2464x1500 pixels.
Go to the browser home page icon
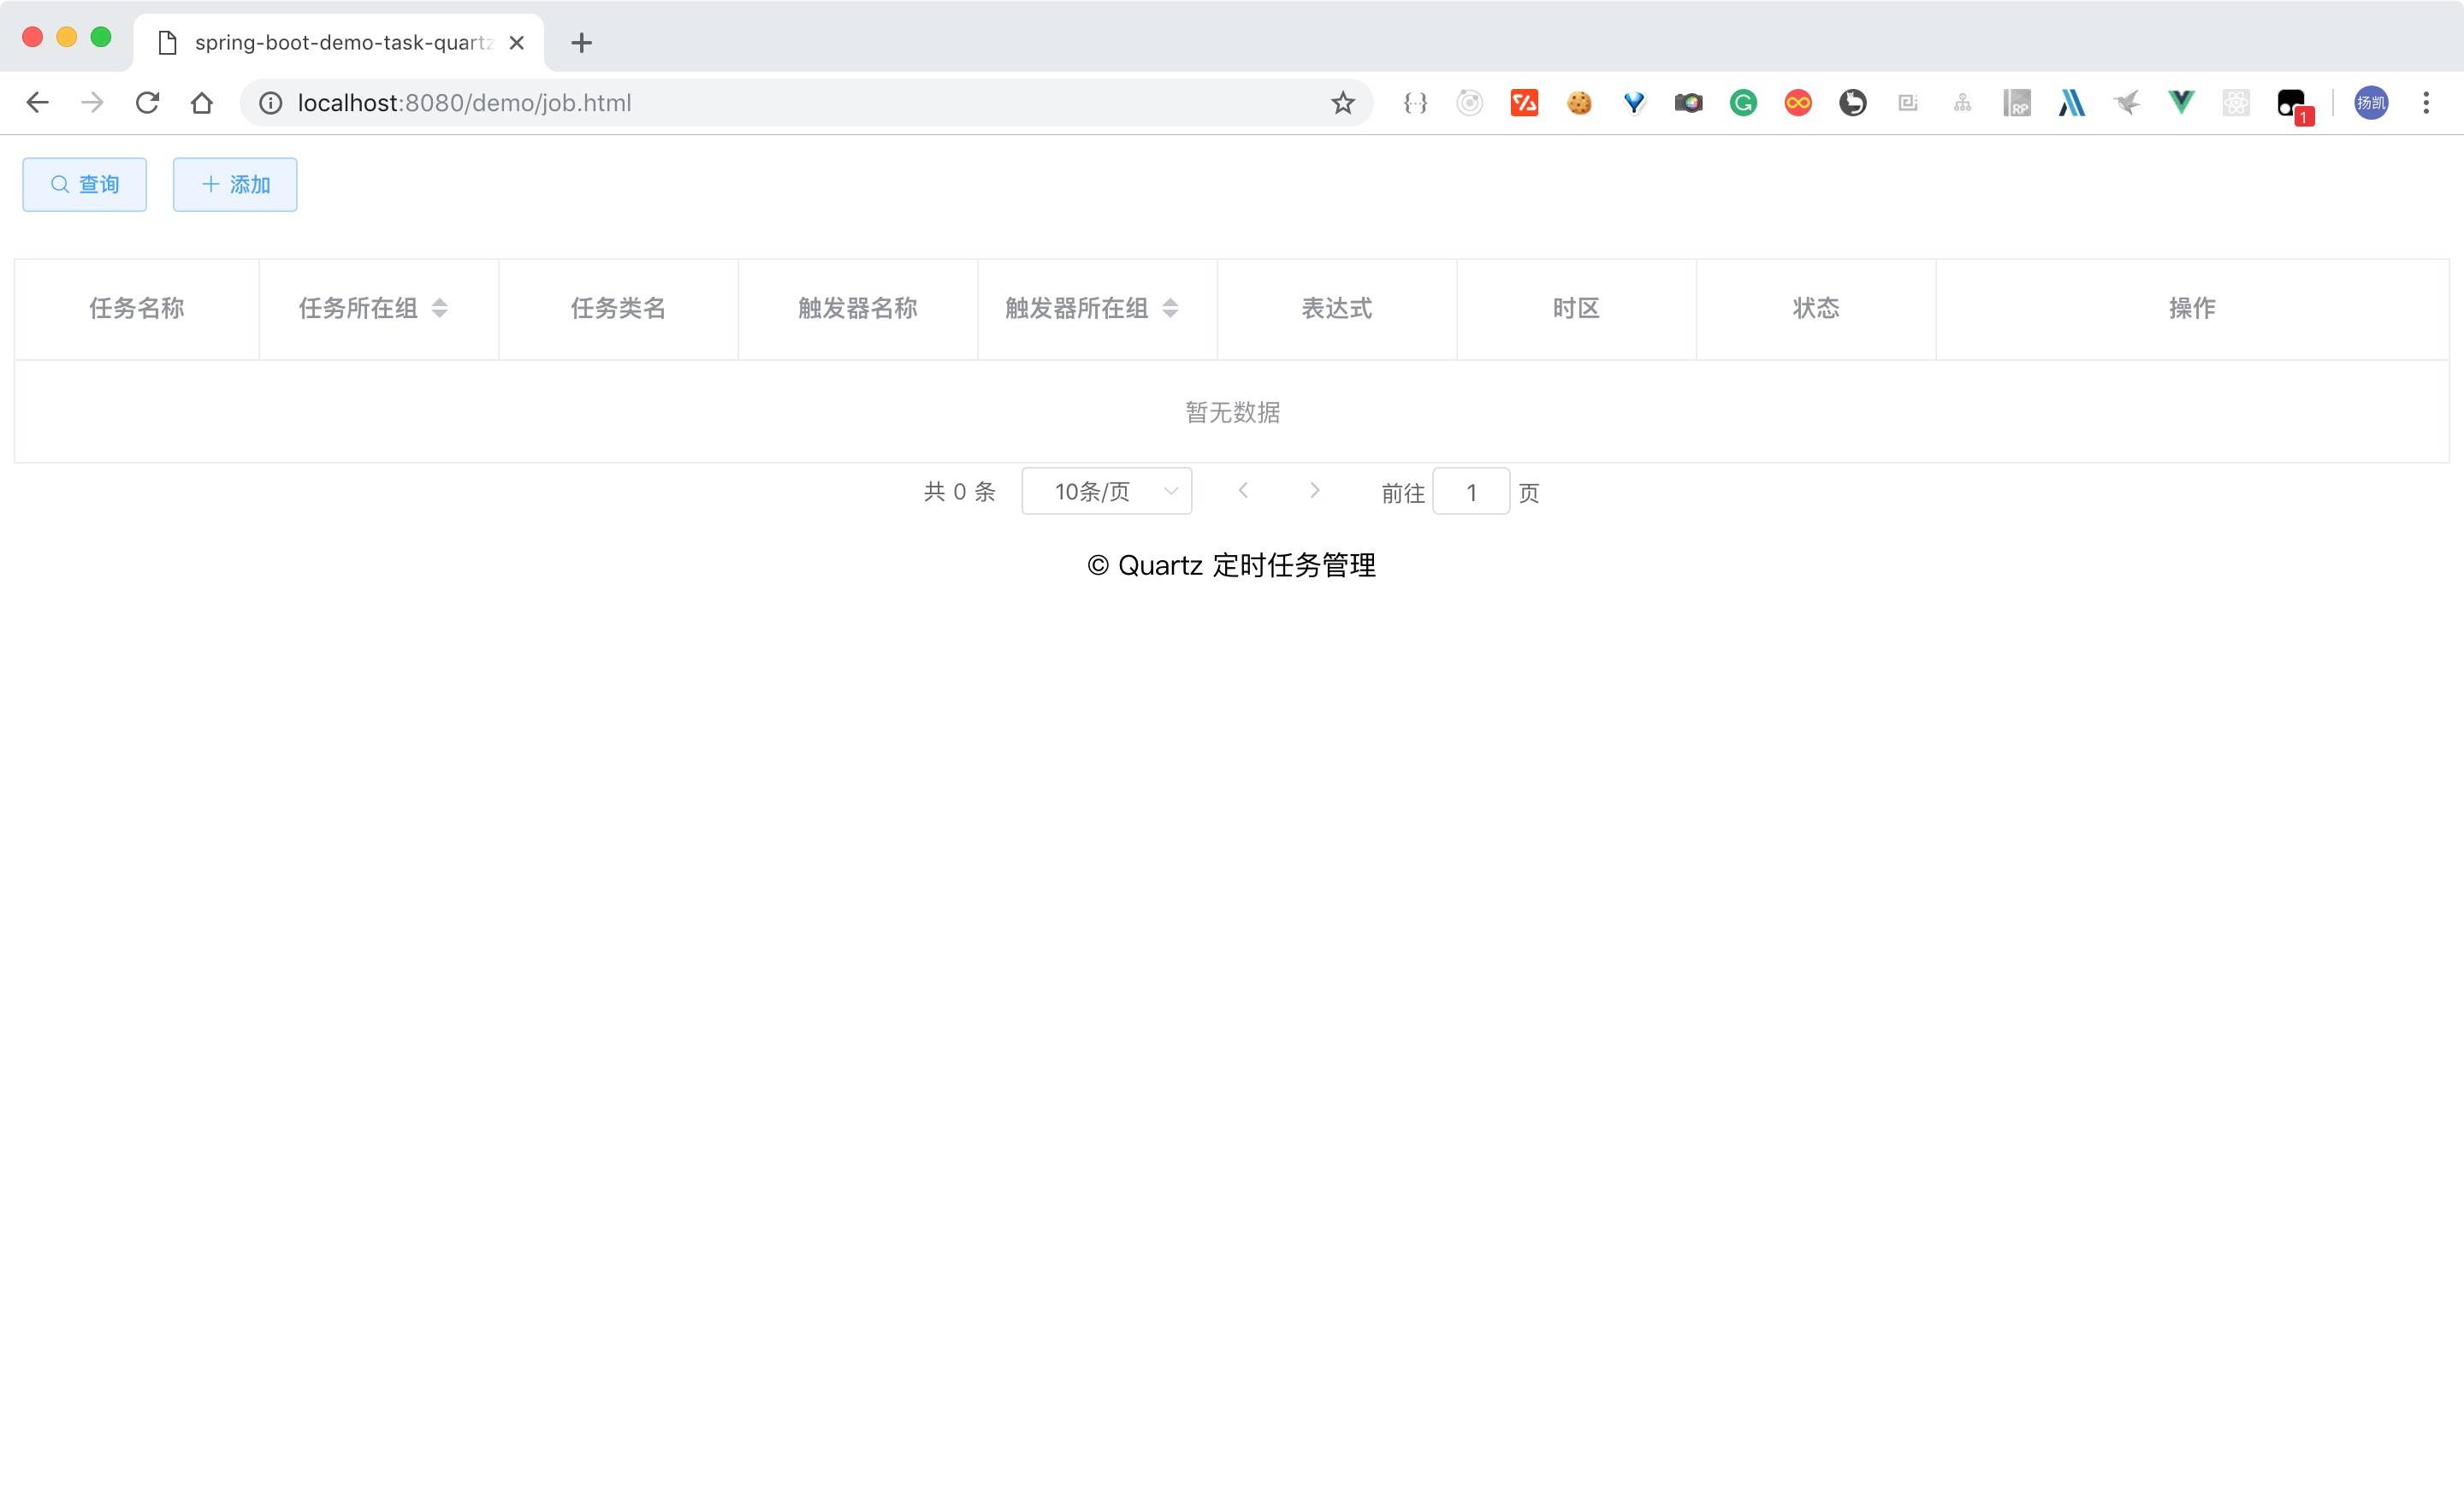202,103
